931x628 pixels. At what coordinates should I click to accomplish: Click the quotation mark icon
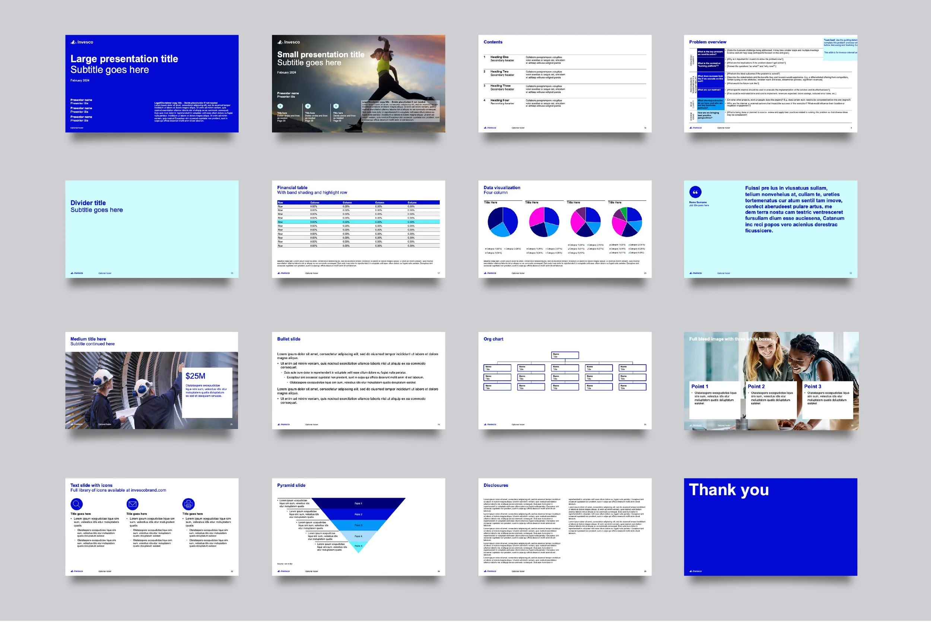pyautogui.click(x=695, y=192)
